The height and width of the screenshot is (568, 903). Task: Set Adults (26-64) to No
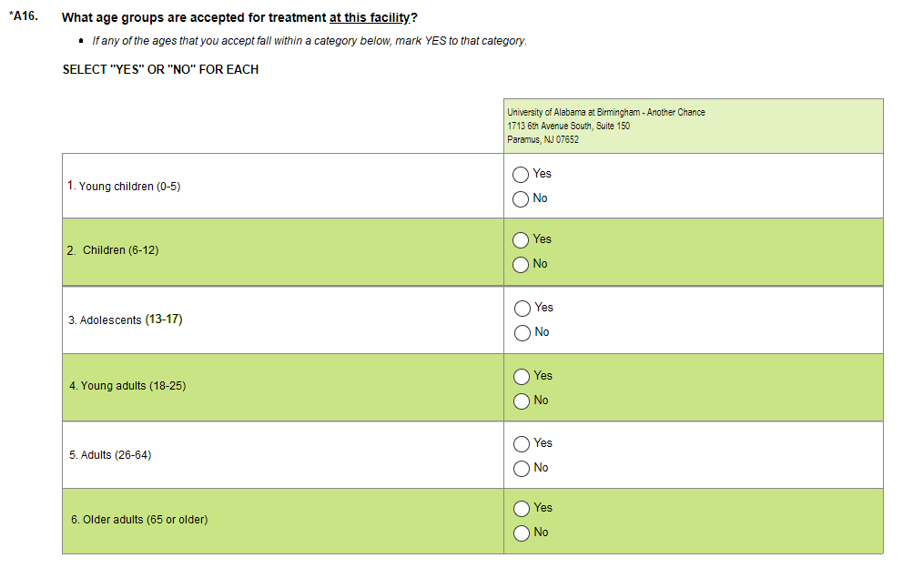click(x=522, y=468)
